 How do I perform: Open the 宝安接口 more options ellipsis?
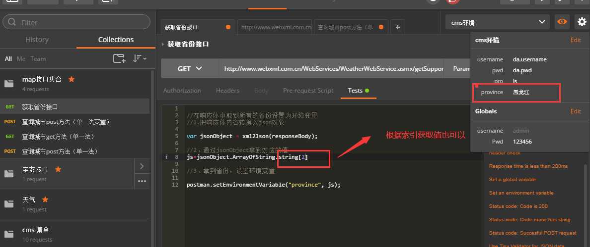142,181
